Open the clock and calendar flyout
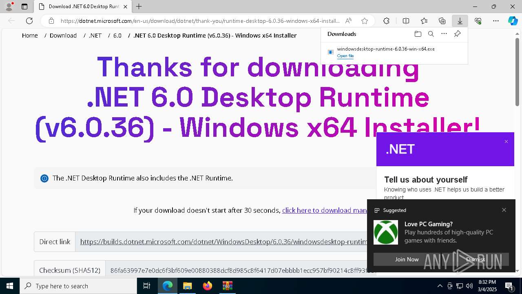The width and height of the screenshot is (522, 294). click(487, 286)
